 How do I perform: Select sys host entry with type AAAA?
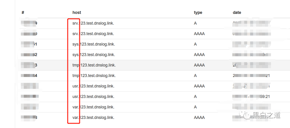[93, 55]
